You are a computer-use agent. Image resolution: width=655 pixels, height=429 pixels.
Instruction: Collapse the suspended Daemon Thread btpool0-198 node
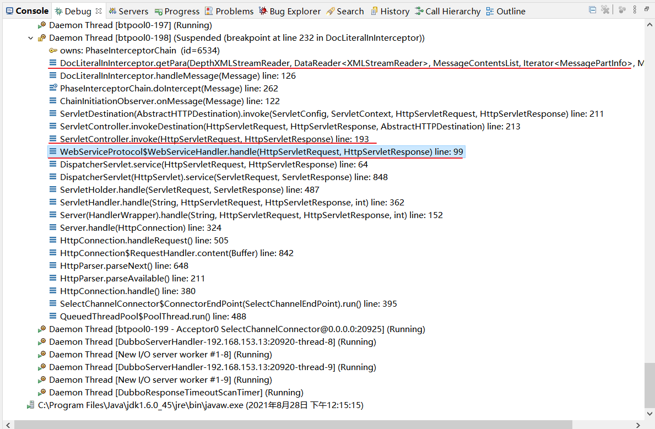(x=30, y=37)
